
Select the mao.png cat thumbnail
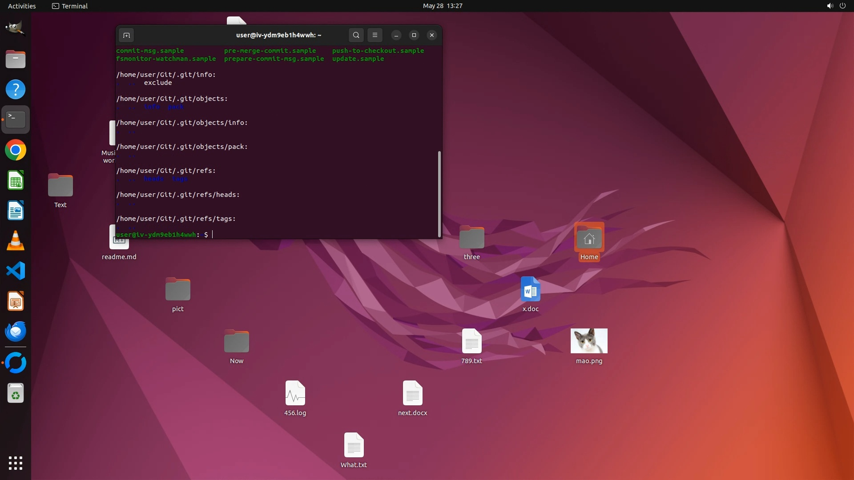[589, 341]
